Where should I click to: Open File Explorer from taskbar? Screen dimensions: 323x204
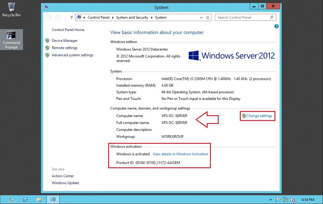(x=39, y=199)
